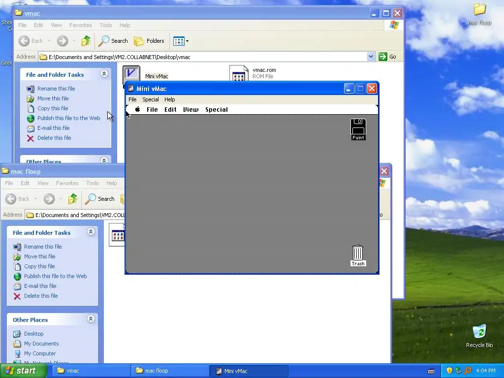This screenshot has height=378, width=504.
Task: Open Tools menu in vmac window
Action: (105, 25)
